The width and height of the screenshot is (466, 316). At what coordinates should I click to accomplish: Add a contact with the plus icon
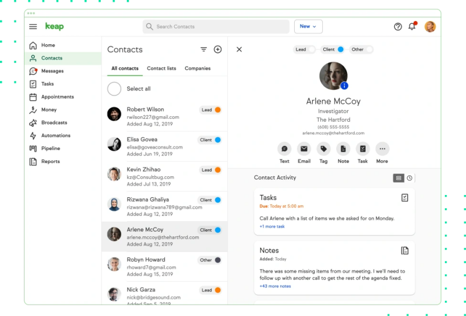217,49
